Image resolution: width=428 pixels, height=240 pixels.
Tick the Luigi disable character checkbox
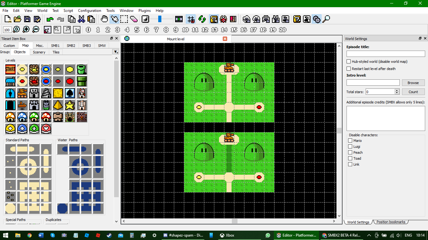350,147
